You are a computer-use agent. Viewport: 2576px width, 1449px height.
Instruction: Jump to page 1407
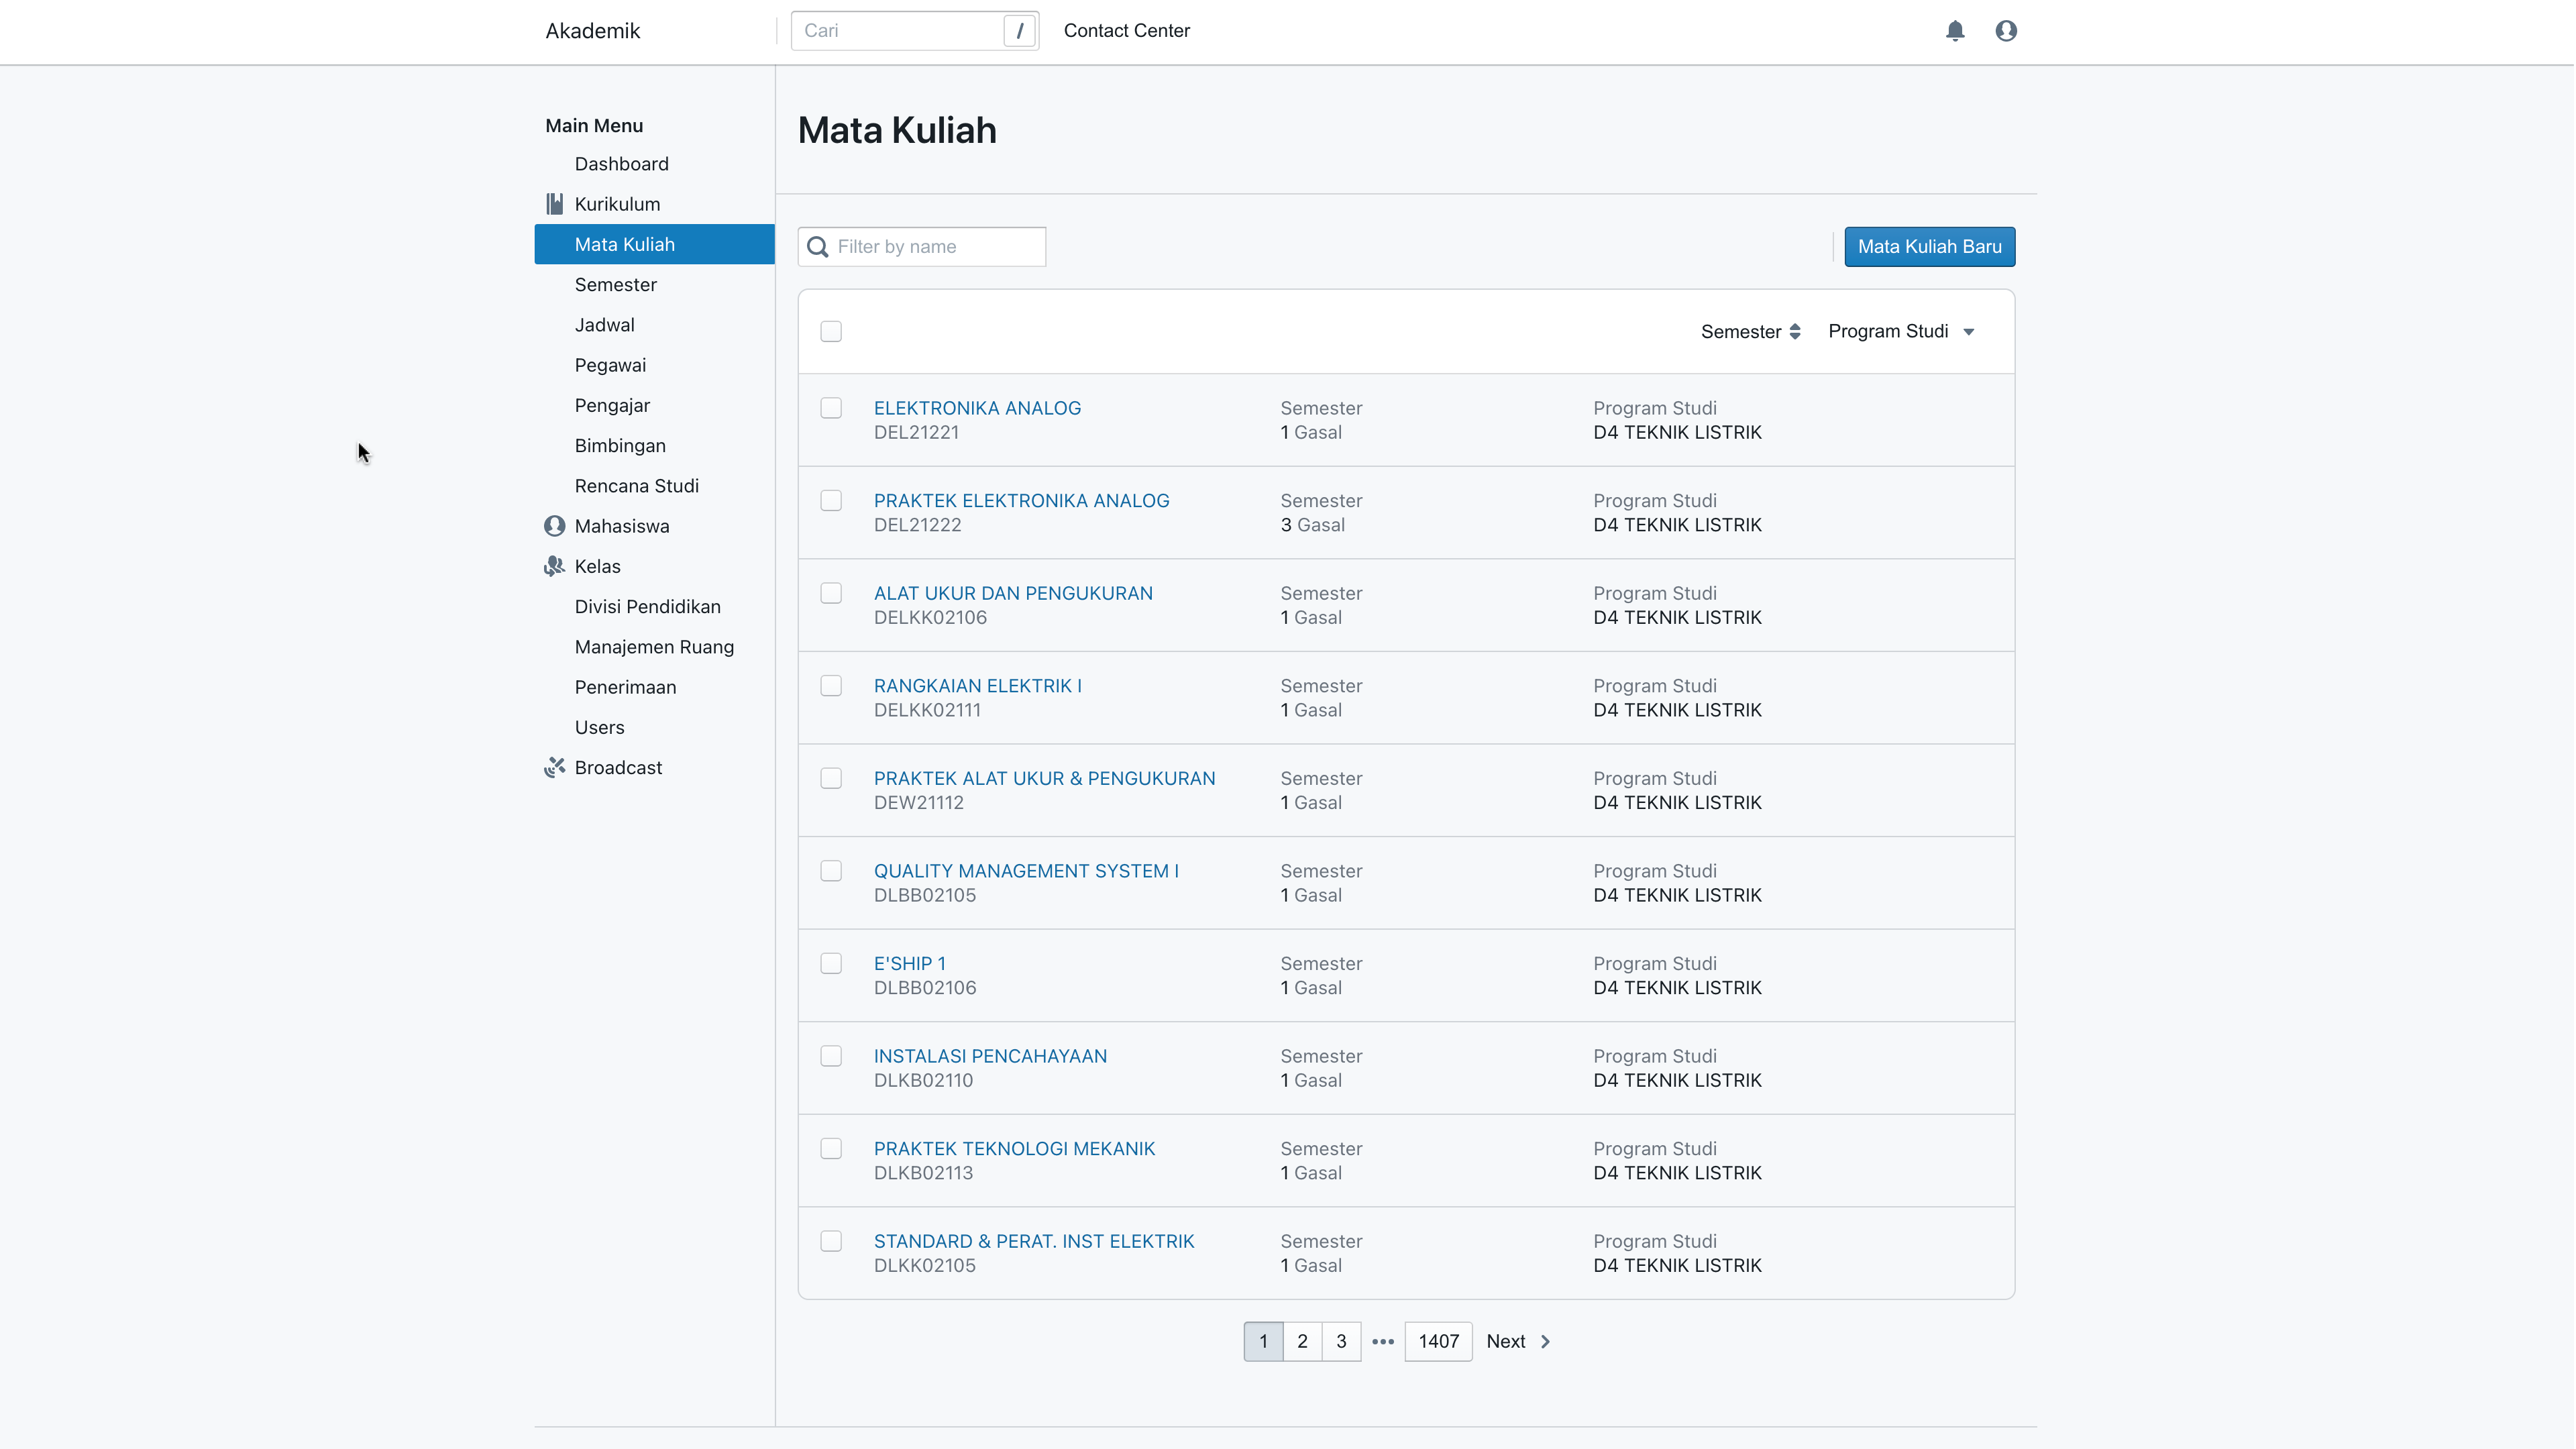(1438, 1341)
